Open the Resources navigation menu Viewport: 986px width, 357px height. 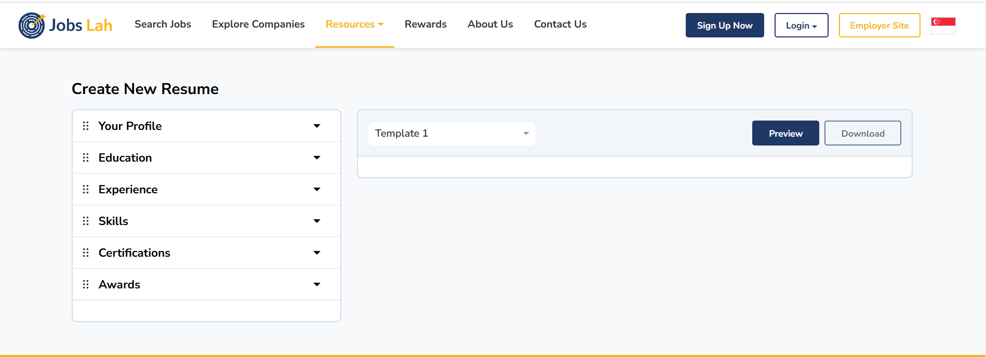click(x=354, y=24)
